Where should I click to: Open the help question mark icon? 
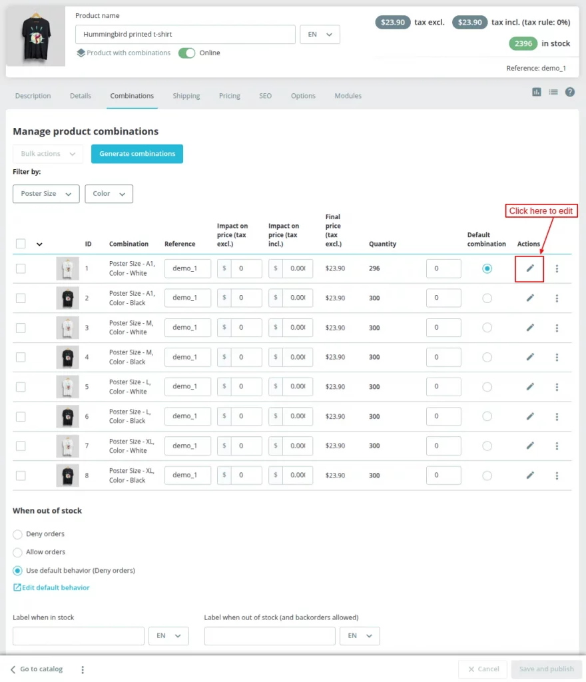pyautogui.click(x=569, y=92)
